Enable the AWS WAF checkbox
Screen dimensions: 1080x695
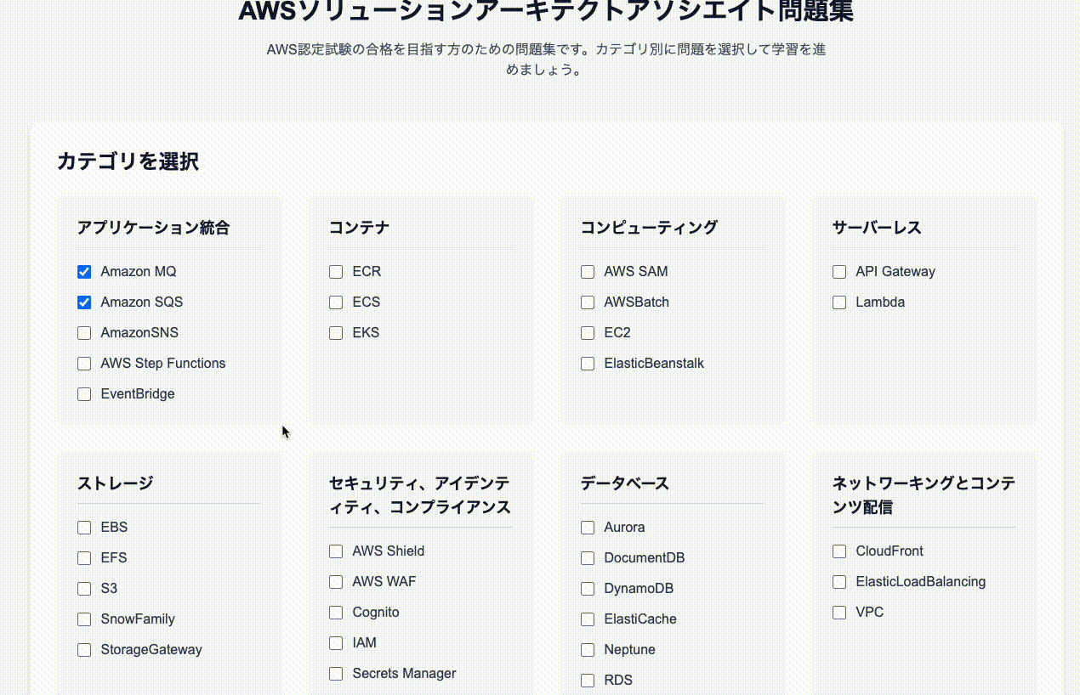[x=336, y=582]
